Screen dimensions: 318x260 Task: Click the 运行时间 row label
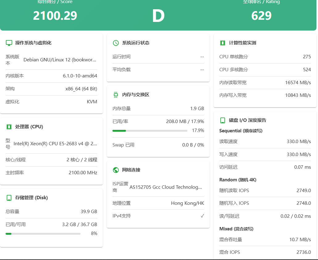pos(121,57)
